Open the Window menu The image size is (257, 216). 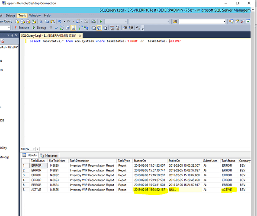tap(35, 16)
